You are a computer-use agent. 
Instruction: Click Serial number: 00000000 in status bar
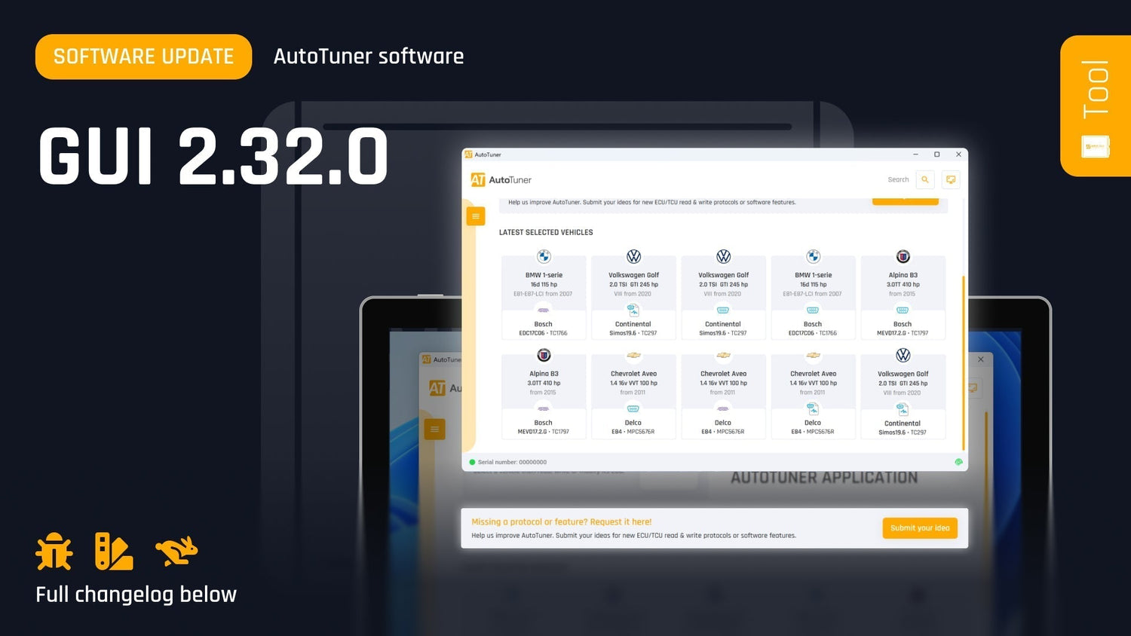tap(512, 462)
